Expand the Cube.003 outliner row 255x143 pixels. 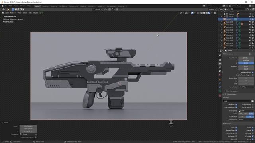(x=222, y=22)
